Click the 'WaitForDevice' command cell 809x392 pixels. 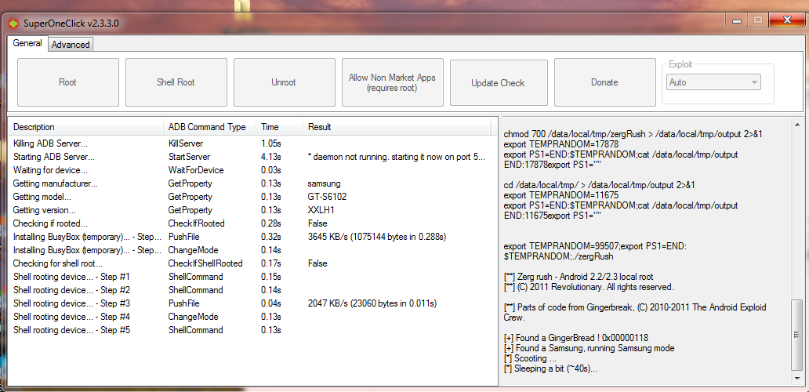point(195,170)
